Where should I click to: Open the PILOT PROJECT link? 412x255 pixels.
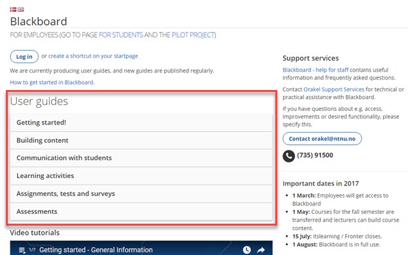pos(193,35)
